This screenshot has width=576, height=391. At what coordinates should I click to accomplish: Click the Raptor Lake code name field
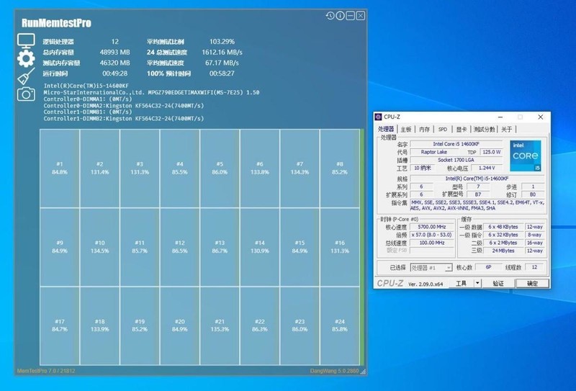click(434, 152)
